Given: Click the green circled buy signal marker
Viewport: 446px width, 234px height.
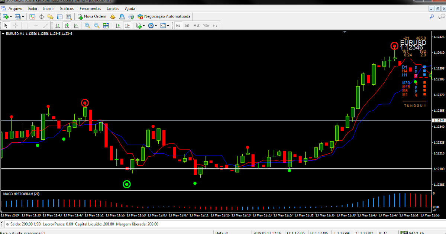Looking at the screenshot, I should pyautogui.click(x=127, y=184).
